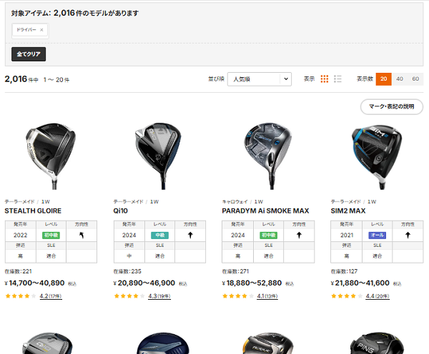The height and width of the screenshot is (354, 429).
Task: Open second-row Qi10 driver thumbnail
Action: coord(48,343)
